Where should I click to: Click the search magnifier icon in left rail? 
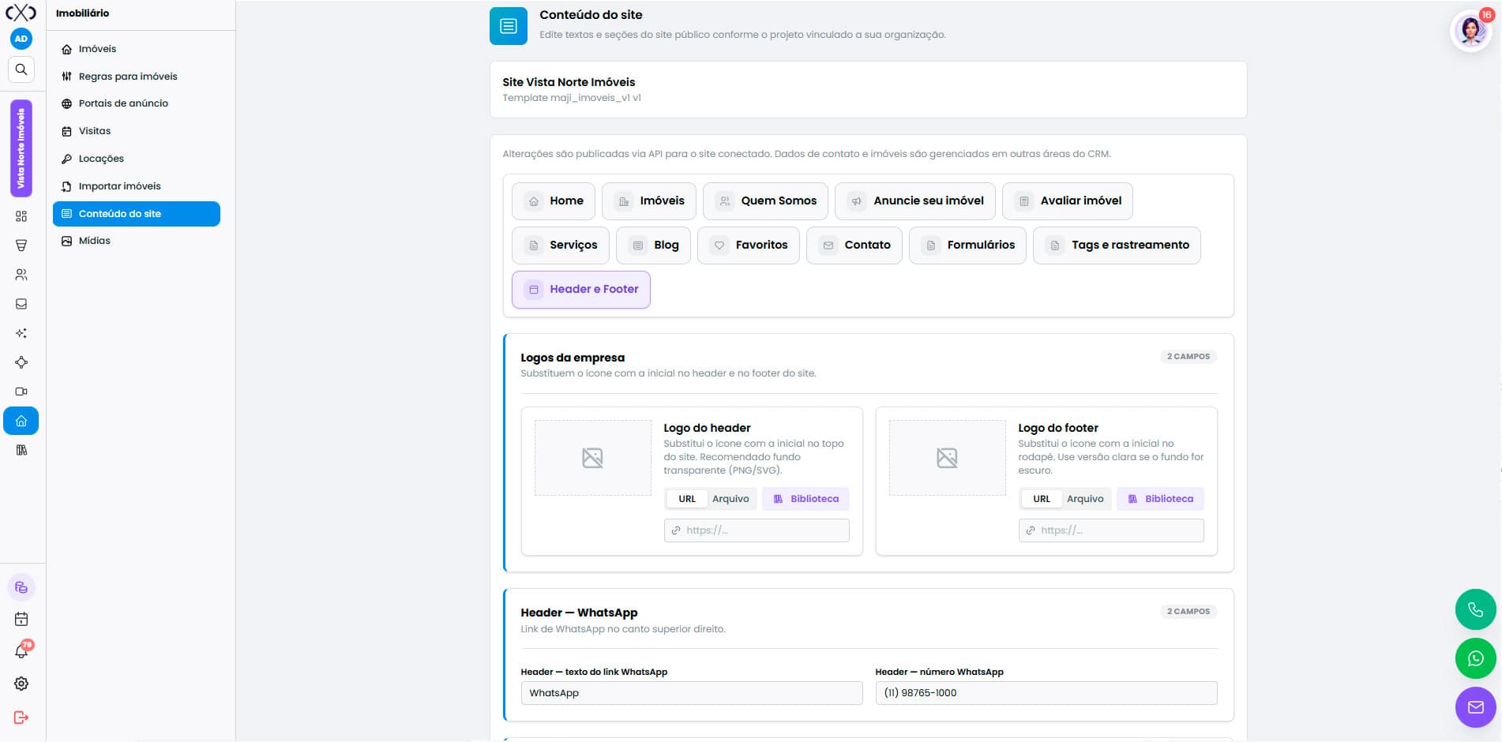(21, 69)
